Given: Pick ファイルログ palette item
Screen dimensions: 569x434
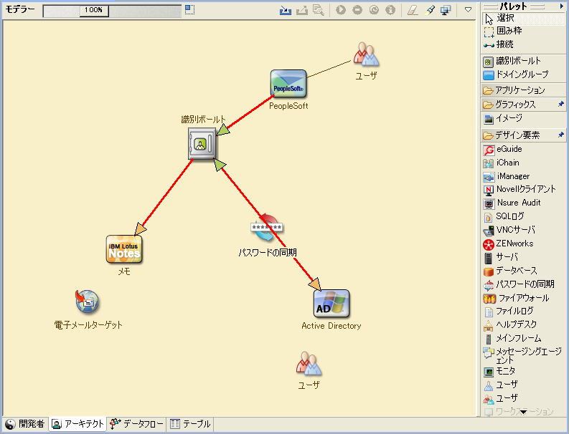Looking at the screenshot, I should coord(524,312).
